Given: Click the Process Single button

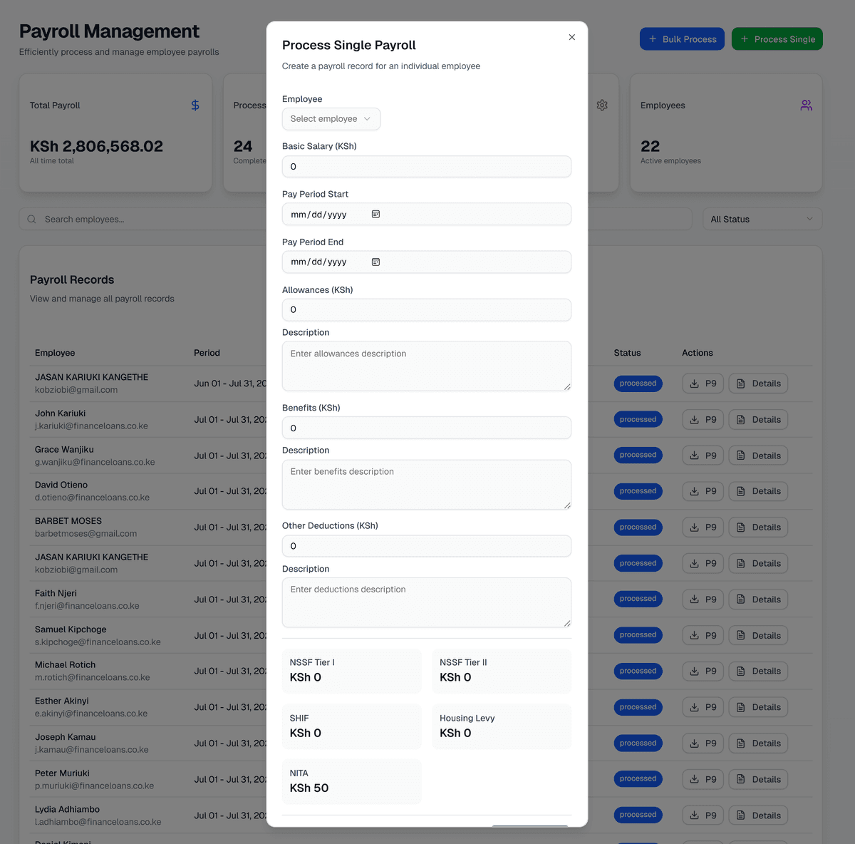Looking at the screenshot, I should pos(777,39).
